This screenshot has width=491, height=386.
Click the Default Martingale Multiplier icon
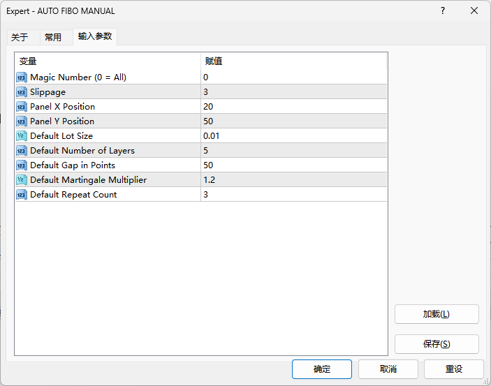click(x=22, y=180)
